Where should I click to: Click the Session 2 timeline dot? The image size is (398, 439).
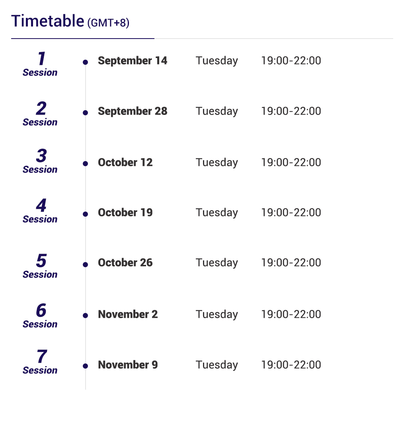[x=85, y=113]
